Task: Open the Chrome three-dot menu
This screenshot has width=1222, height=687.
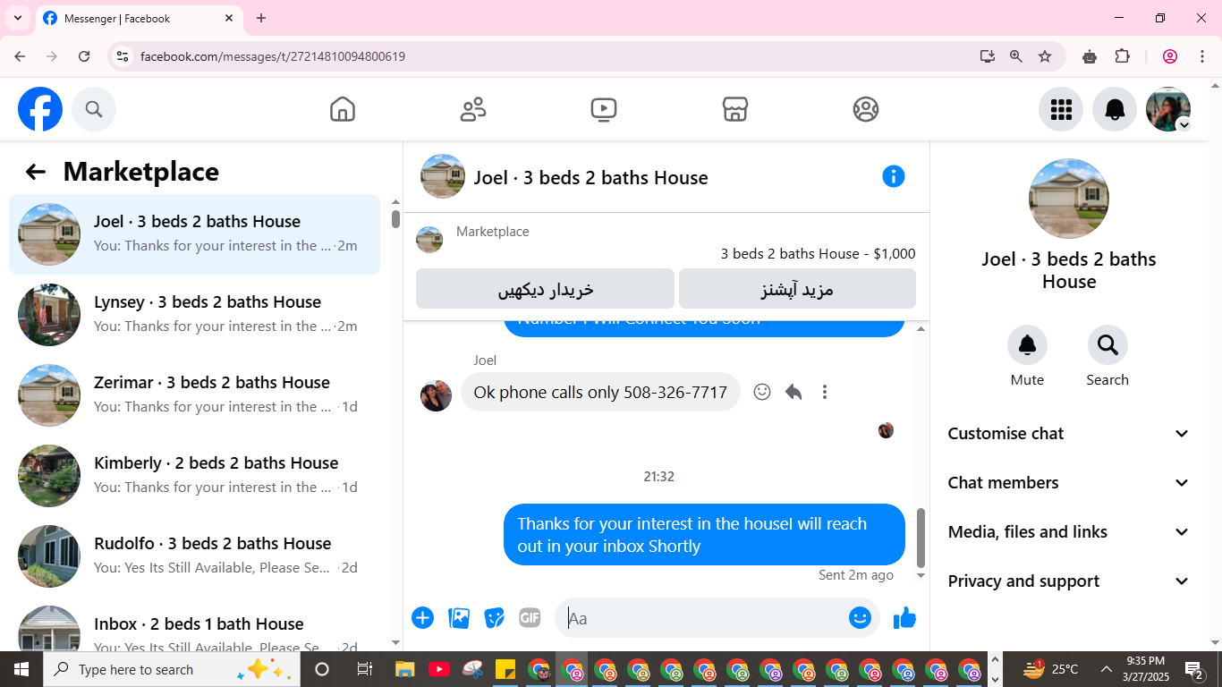Action: pos(1201,56)
